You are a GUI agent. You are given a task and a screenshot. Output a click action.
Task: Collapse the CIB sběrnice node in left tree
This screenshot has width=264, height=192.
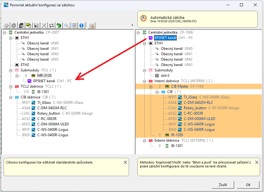(x=11, y=97)
